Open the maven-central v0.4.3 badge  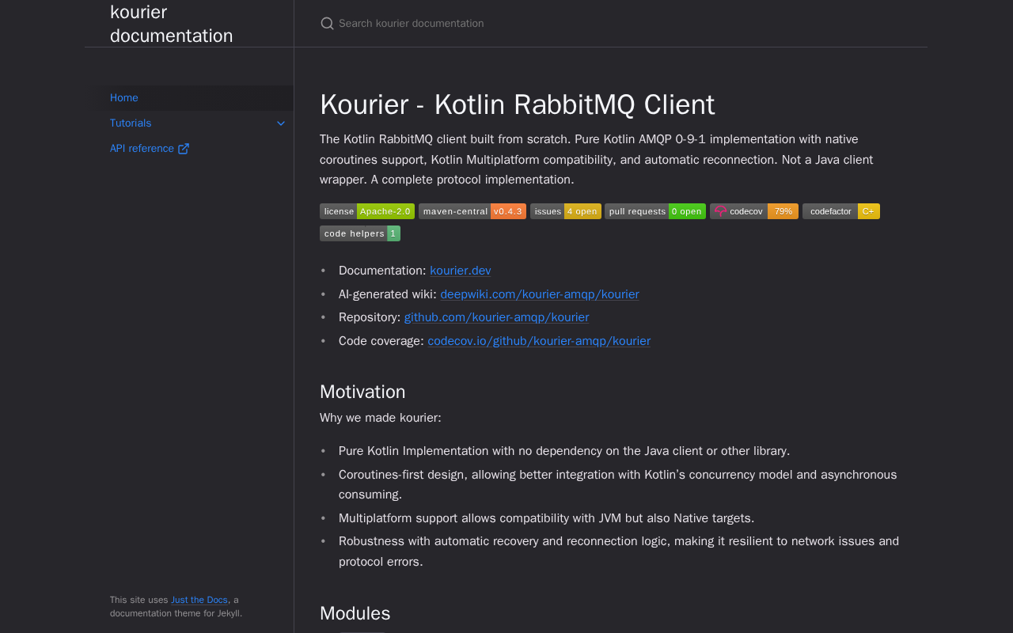[472, 211]
